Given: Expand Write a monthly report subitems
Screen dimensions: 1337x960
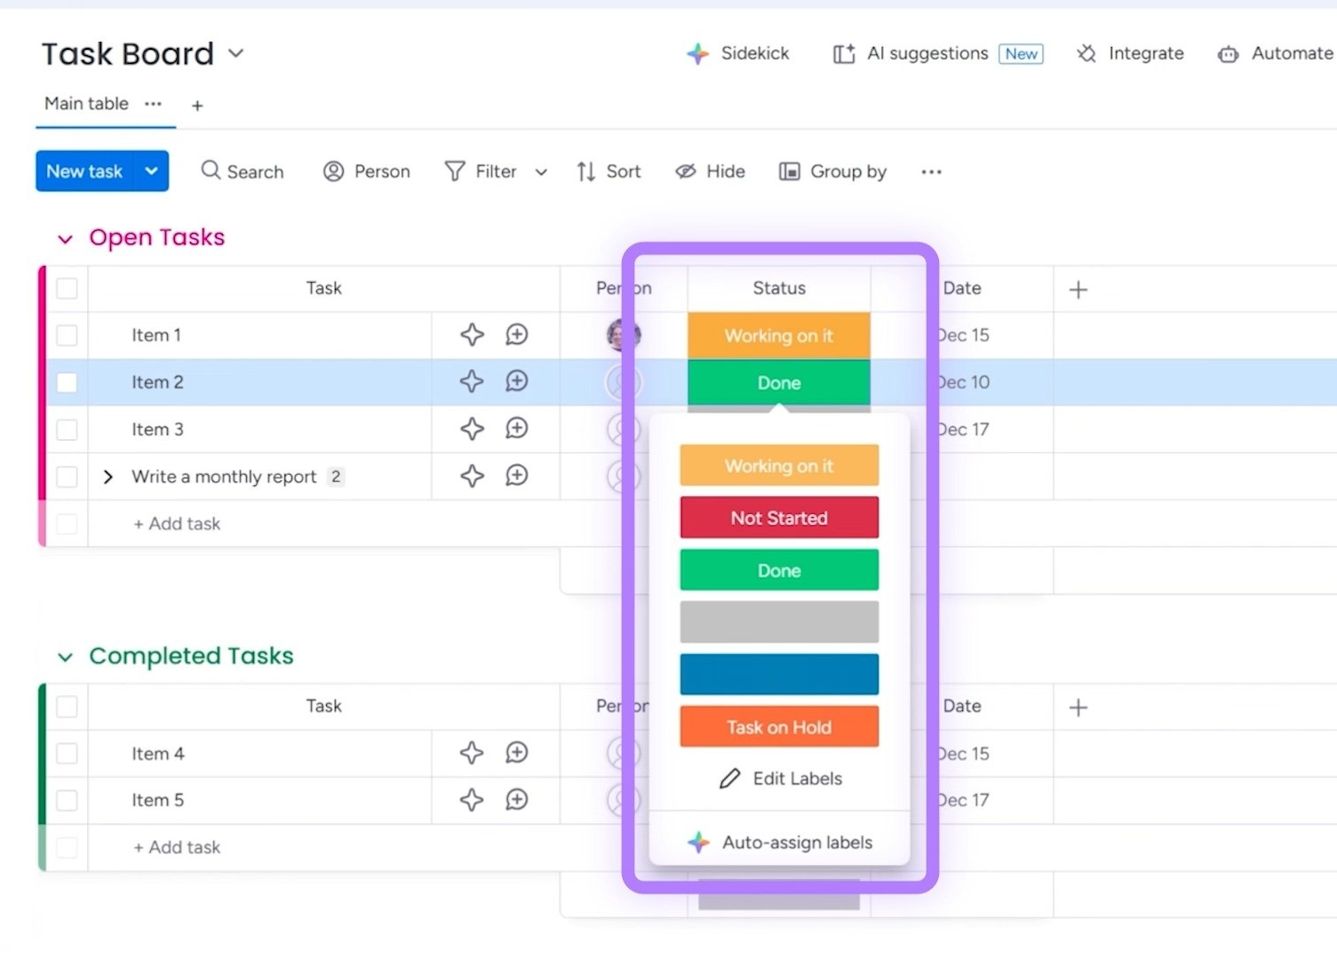Looking at the screenshot, I should point(108,477).
